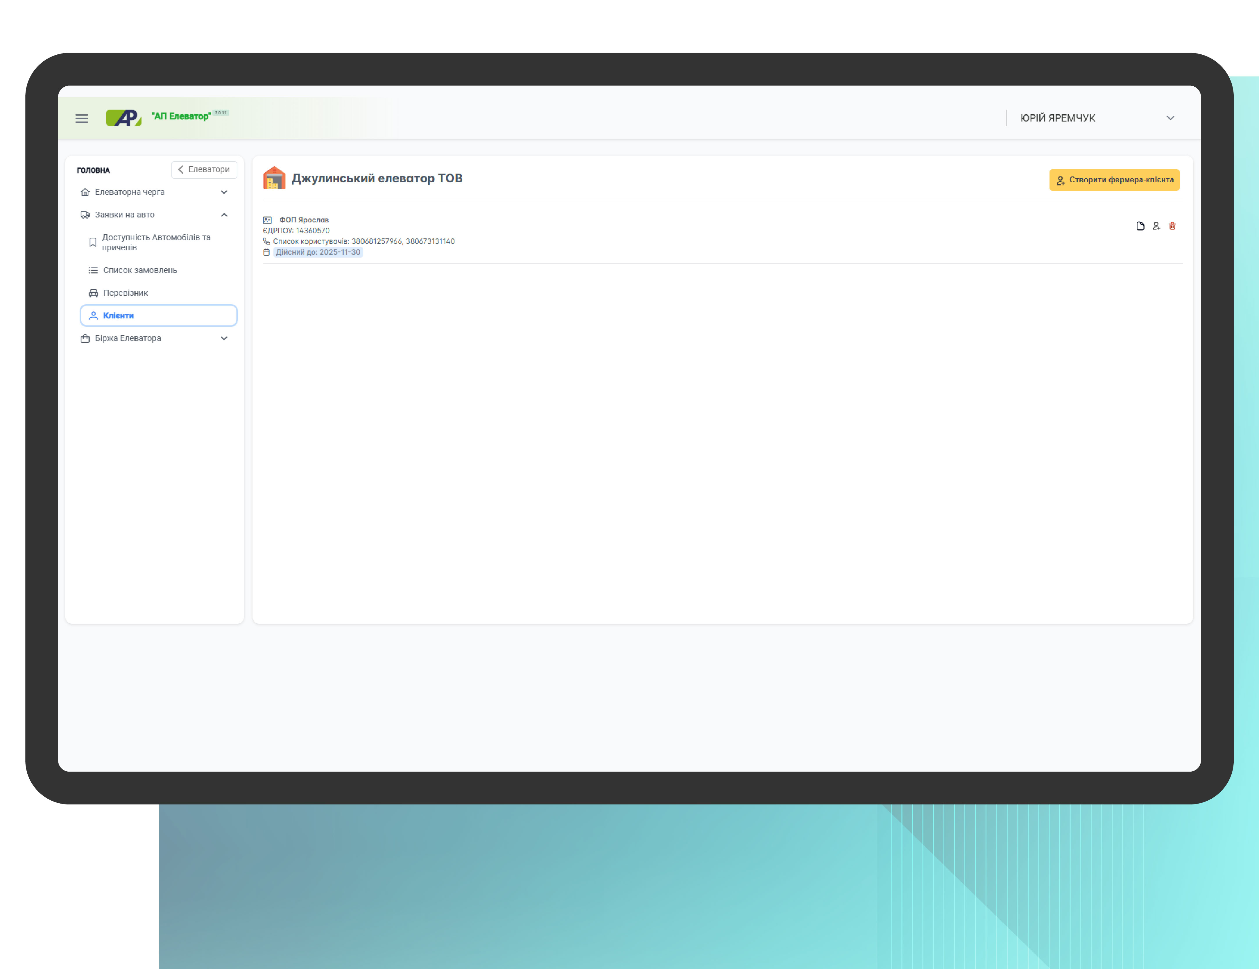Open the ЮРІЙ ЯРЕМЧУК user dropdown
The width and height of the screenshot is (1259, 969).
coord(1170,118)
